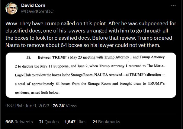Open the 21 Bookmarks count
This screenshot has width=183, height=129.
(106, 122)
